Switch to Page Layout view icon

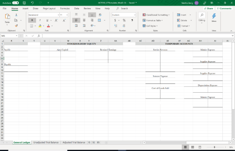[193, 147]
